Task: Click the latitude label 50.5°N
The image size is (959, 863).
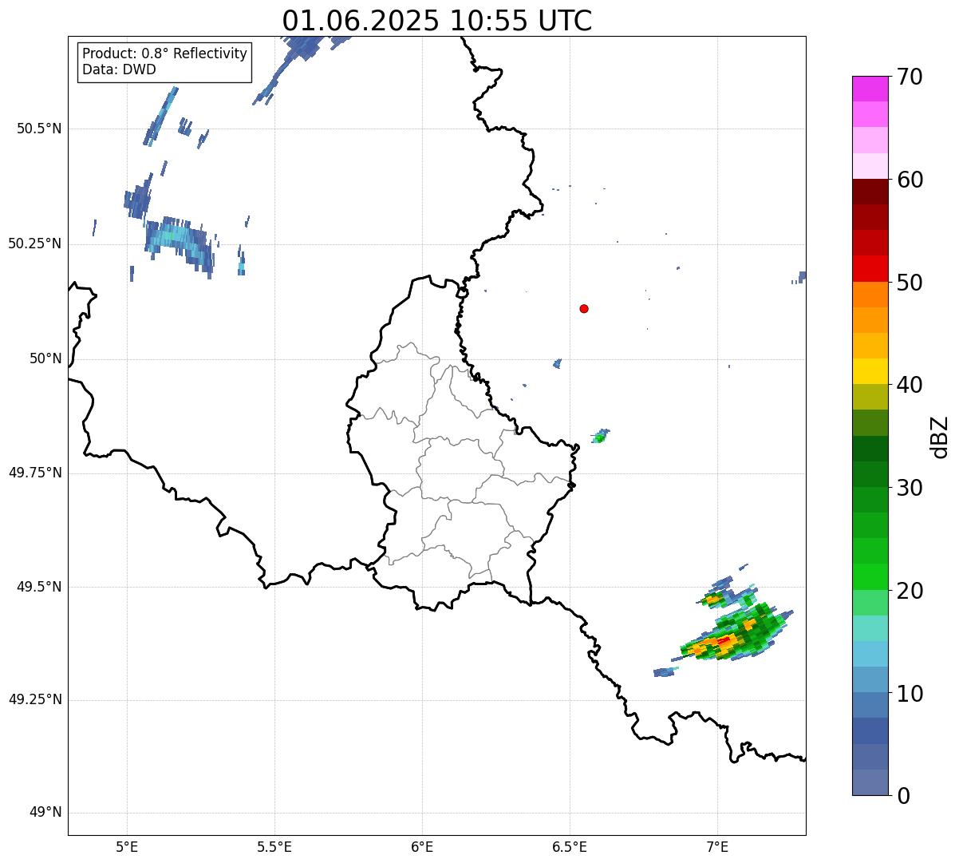Action: 39,129
